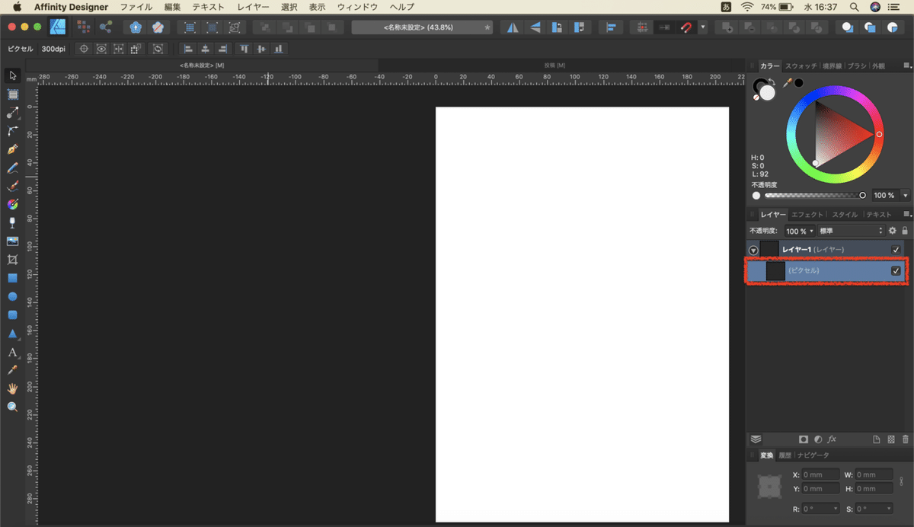Click 300dpi button in context toolbar
914x527 pixels.
click(53, 49)
